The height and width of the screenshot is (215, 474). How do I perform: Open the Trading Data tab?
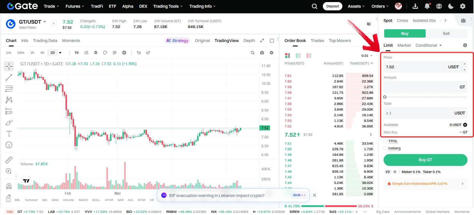point(45,41)
